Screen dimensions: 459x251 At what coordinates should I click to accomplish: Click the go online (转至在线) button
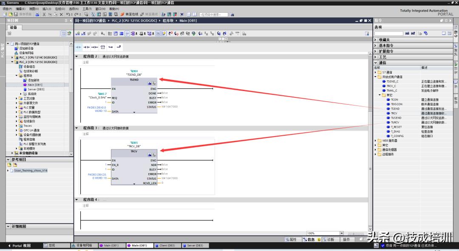pyautogui.click(x=129, y=14)
